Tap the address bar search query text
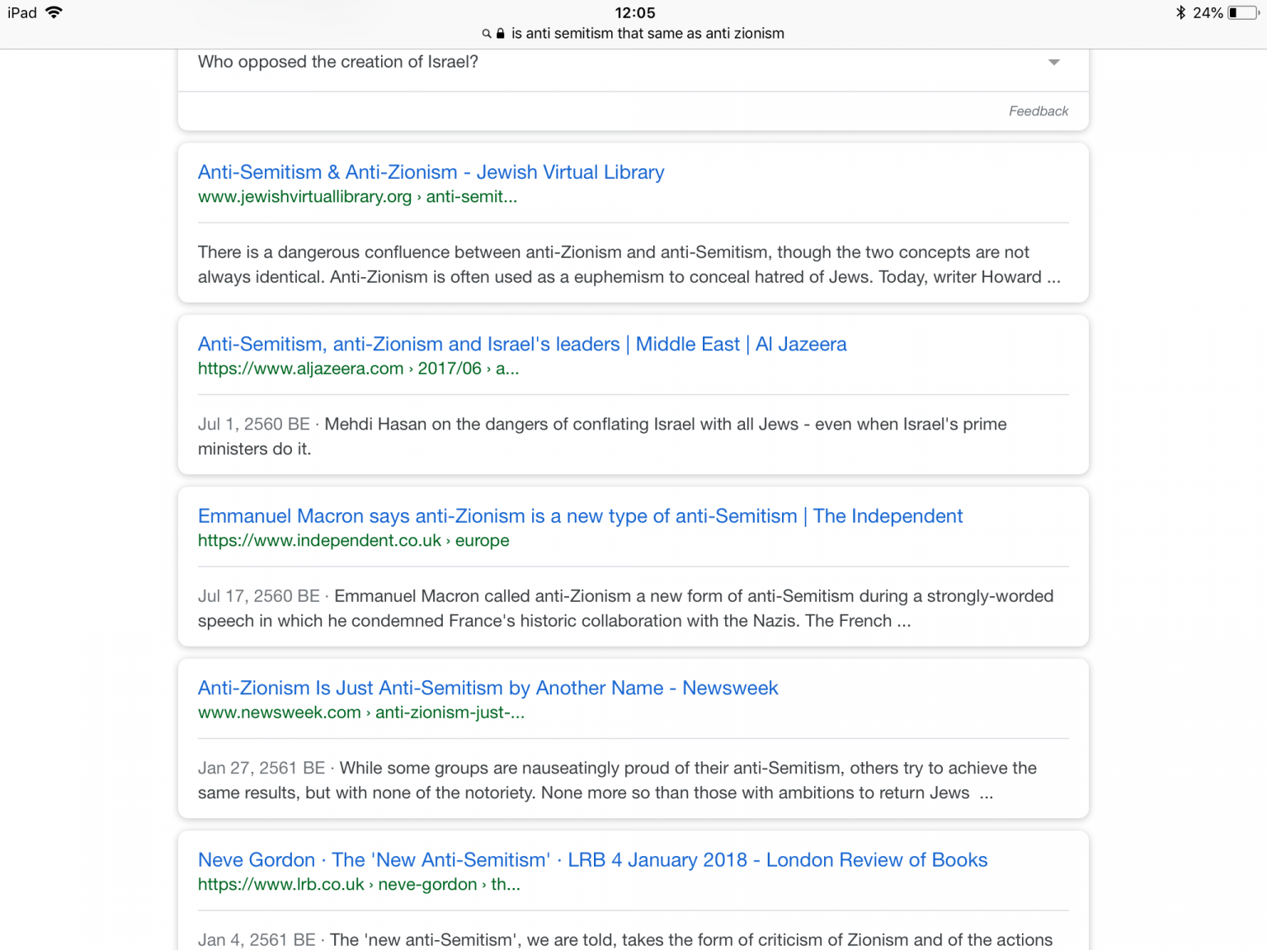The height and width of the screenshot is (950, 1267). tap(648, 34)
